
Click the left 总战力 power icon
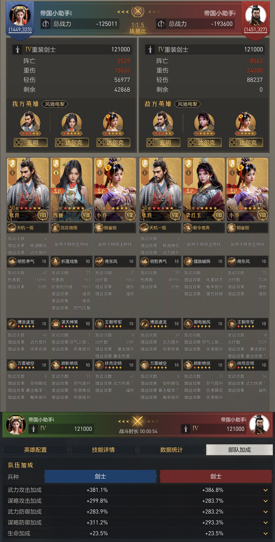point(46,24)
